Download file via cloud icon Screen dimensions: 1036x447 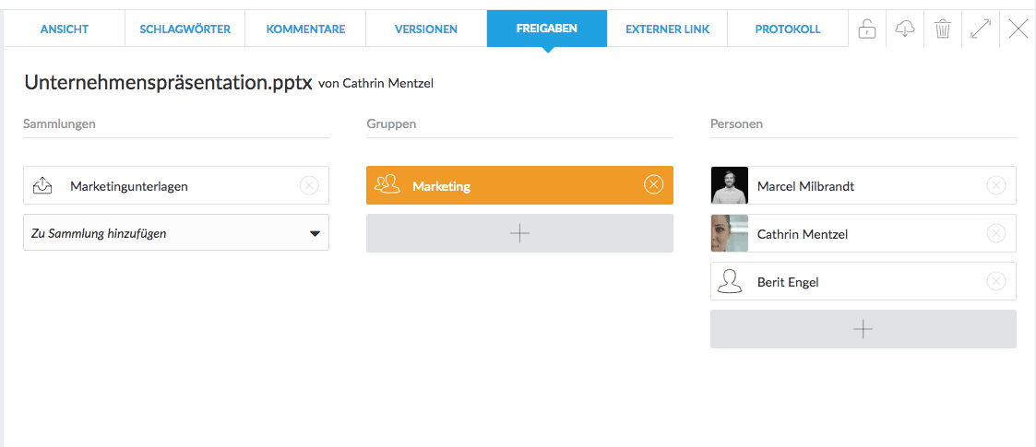[905, 29]
